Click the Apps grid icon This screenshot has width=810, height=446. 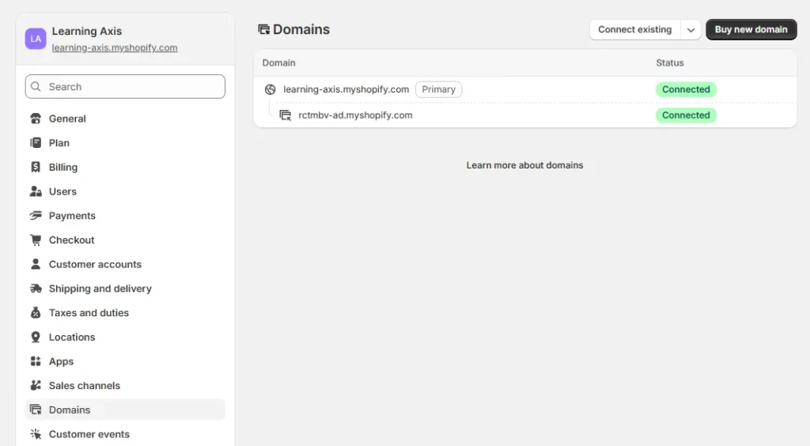click(36, 361)
